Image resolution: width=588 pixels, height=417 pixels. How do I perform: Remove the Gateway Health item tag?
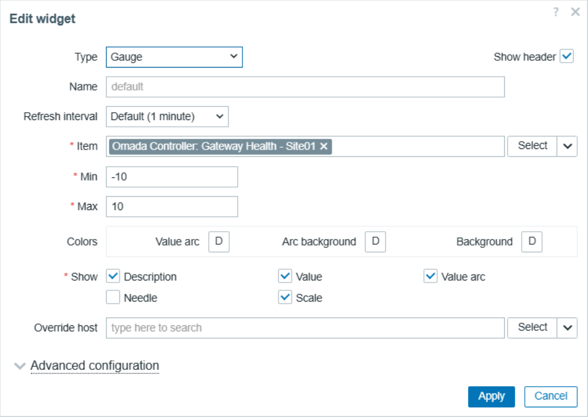pos(324,146)
